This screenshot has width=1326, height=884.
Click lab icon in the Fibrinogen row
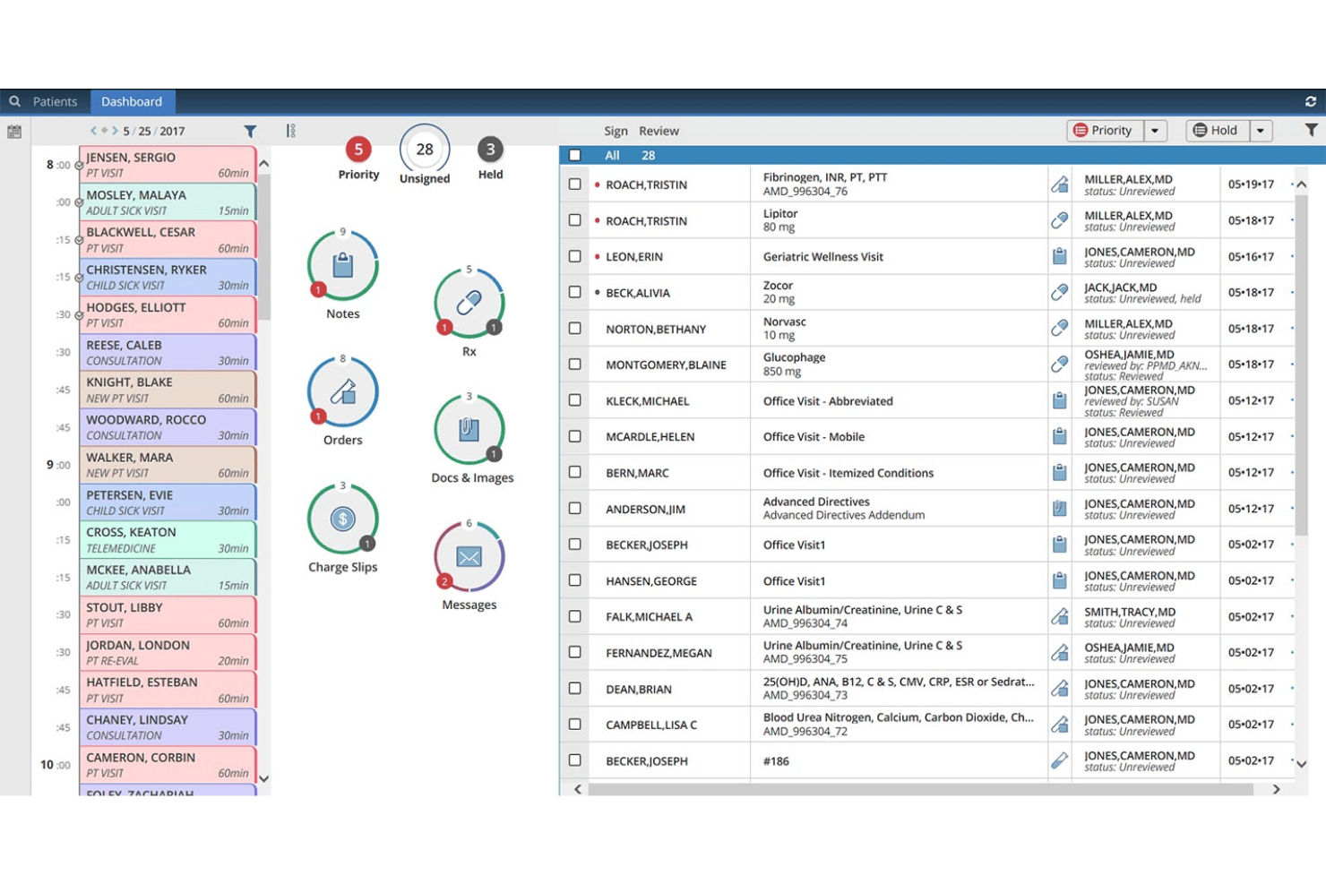coord(1059,185)
